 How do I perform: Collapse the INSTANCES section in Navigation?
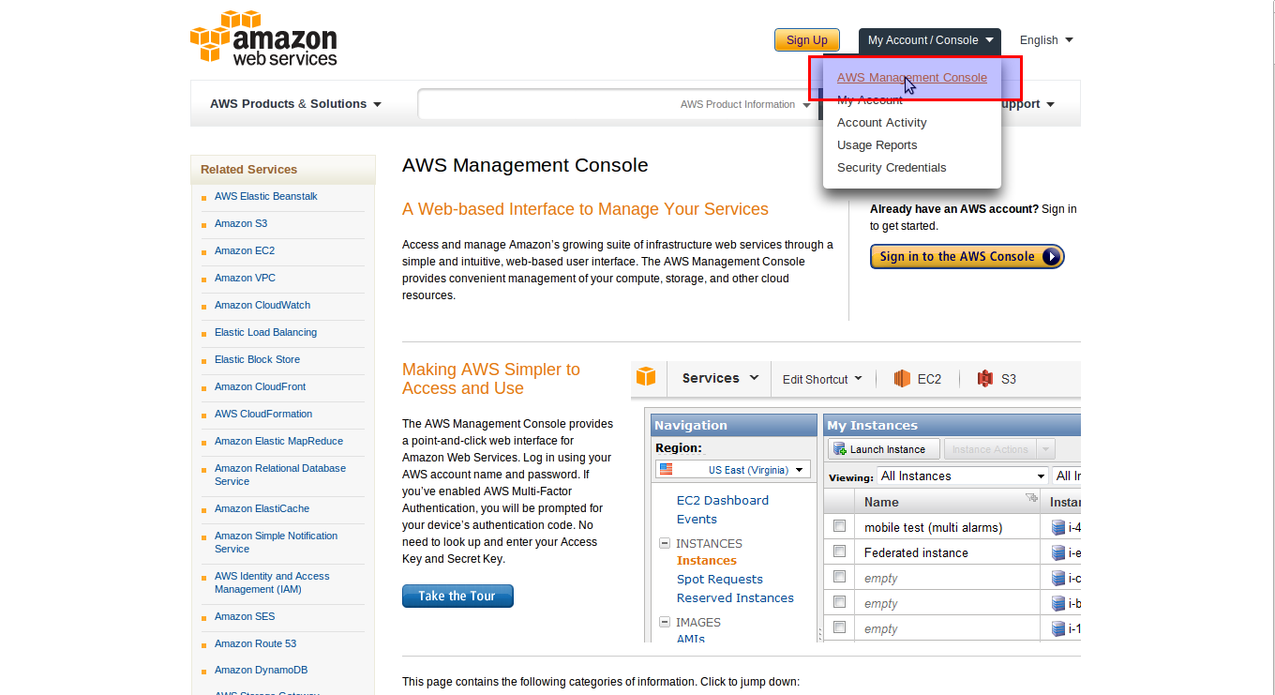(x=665, y=543)
